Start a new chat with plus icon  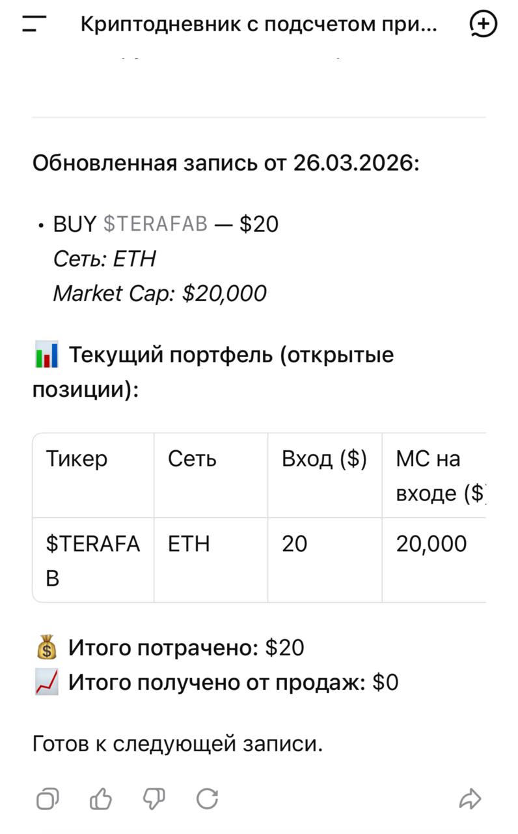483,24
